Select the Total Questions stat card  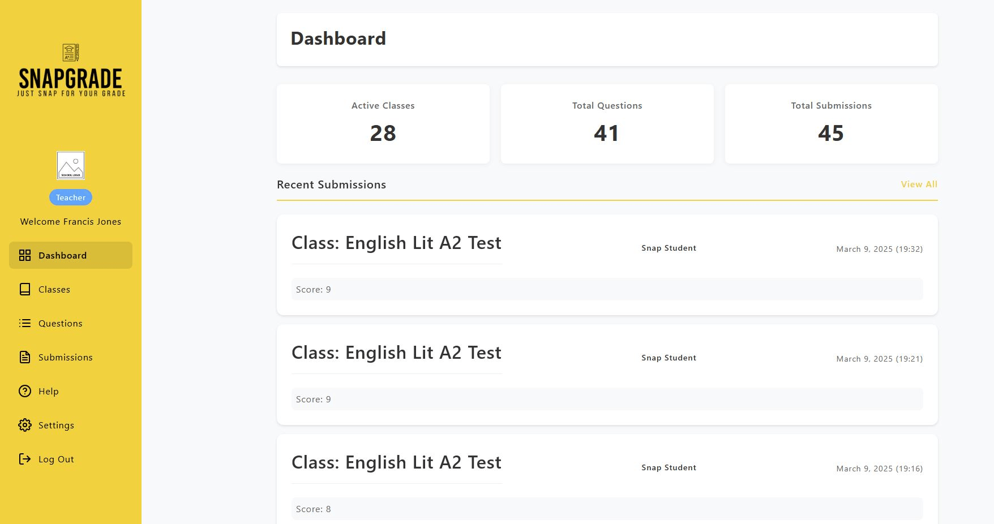click(607, 124)
